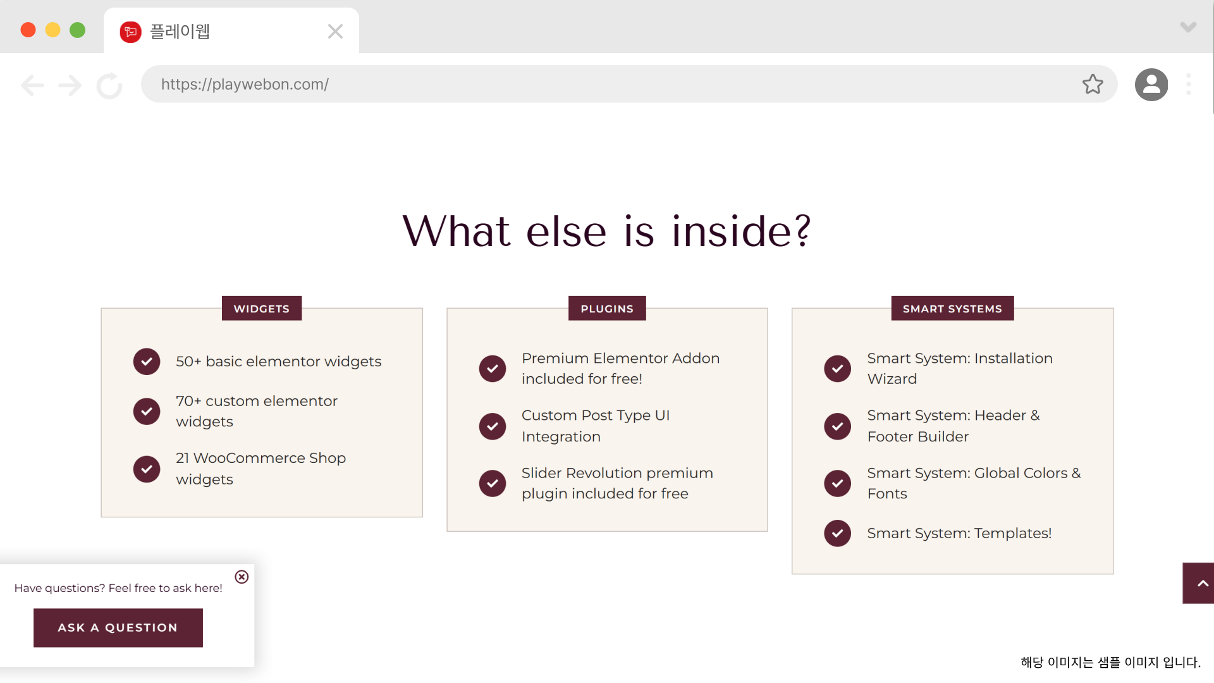The width and height of the screenshot is (1214, 683).
Task: Click the 'What else is inside?' heading
Action: (607, 231)
